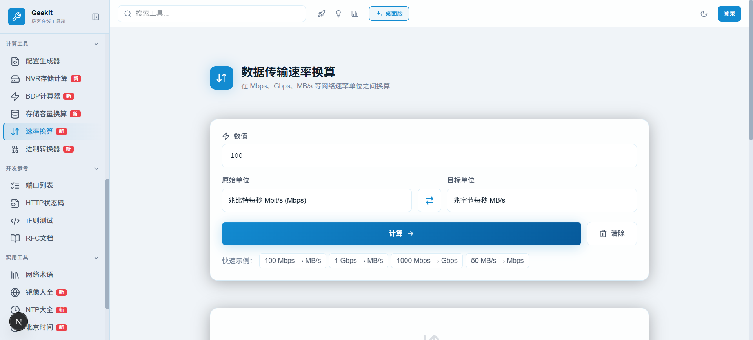Use example 50 MB/s → Mbps

pyautogui.click(x=497, y=261)
